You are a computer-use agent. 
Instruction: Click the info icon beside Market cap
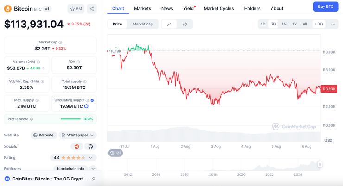60,42
